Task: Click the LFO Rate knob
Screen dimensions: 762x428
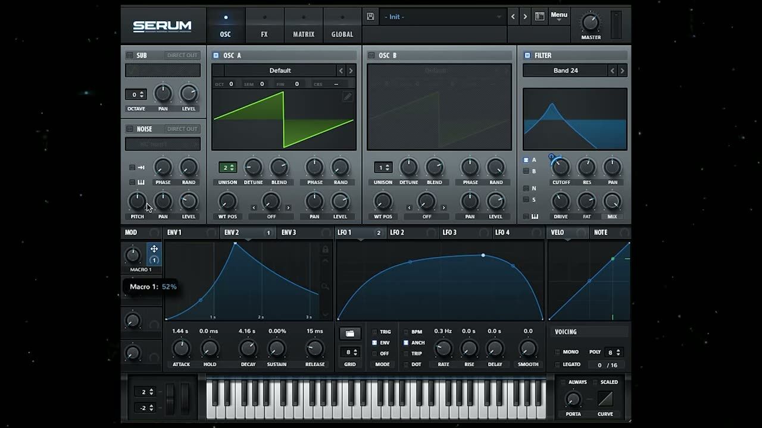Action: pos(443,349)
